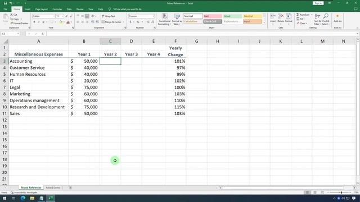The image size is (360, 202).
Task: Click the zoom slider handle
Action: 341,192
